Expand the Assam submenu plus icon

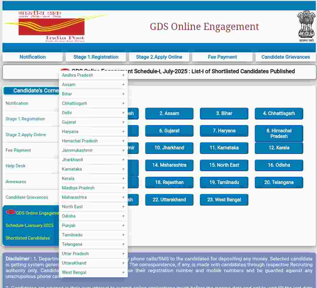[x=123, y=85]
